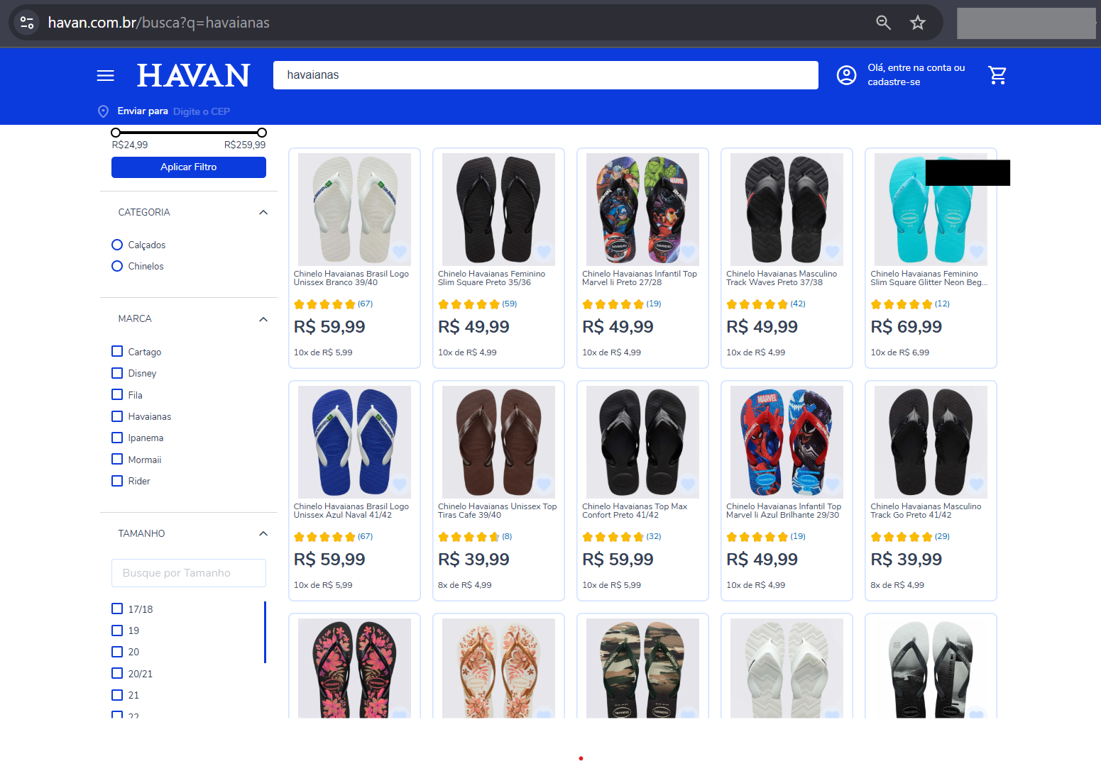Screen dimensions: 1101x761
Task: Click the shopping cart icon
Action: click(997, 75)
